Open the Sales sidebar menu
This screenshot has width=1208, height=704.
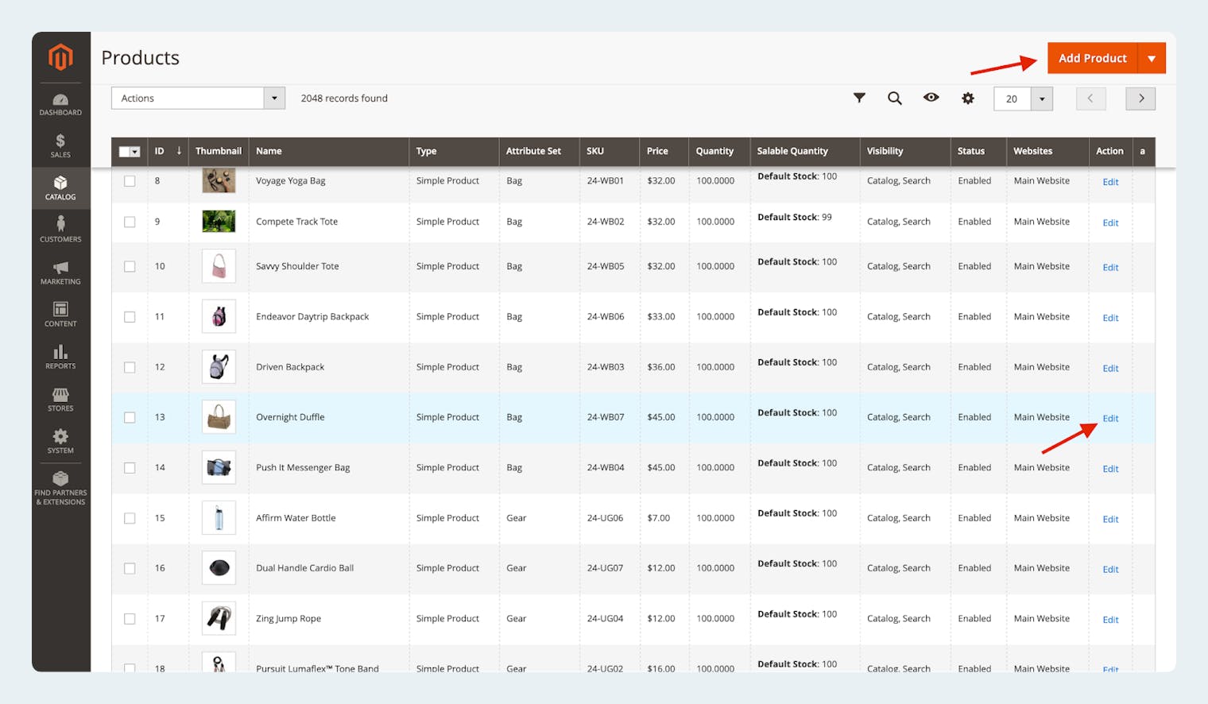coord(60,146)
